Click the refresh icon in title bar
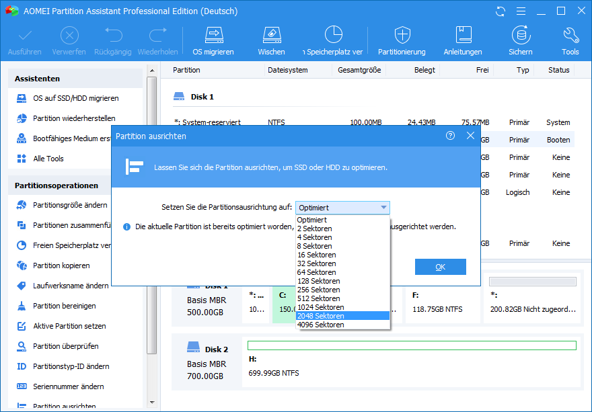This screenshot has height=412, width=592. coord(501,11)
